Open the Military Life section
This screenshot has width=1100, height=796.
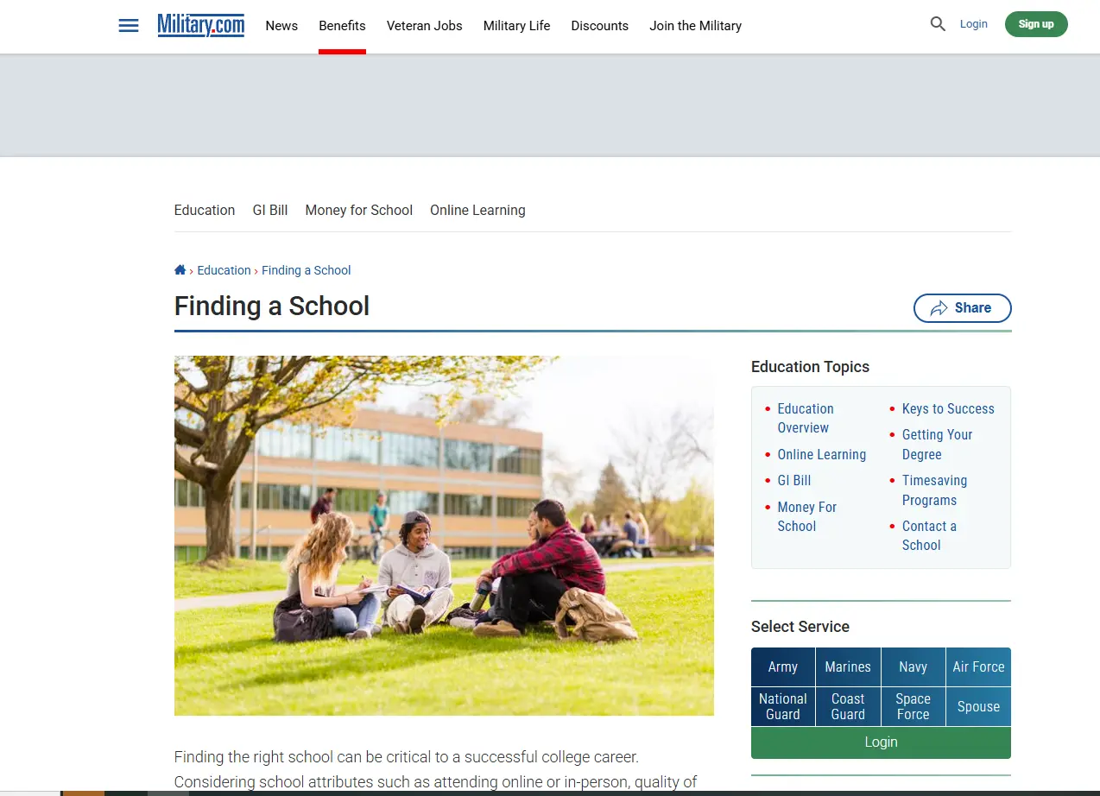[516, 26]
